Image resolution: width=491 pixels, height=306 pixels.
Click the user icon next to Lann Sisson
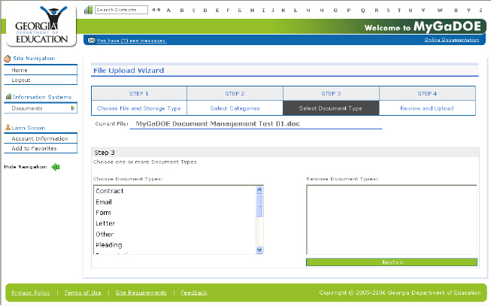tap(8, 127)
